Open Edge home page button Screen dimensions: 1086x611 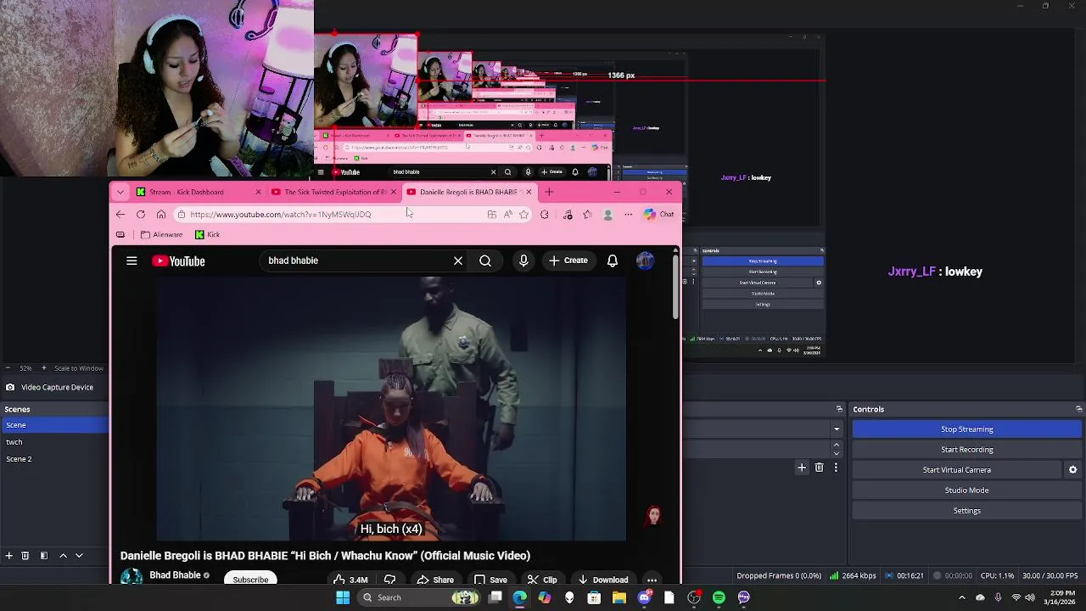pos(161,215)
